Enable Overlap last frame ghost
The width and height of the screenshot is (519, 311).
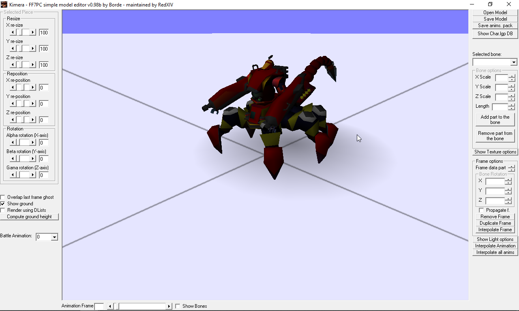pyautogui.click(x=3, y=197)
